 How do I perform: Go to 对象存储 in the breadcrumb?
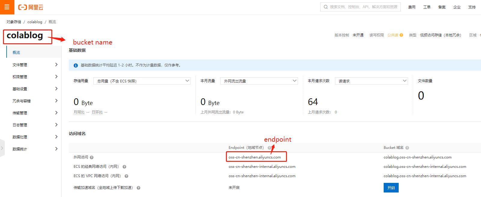click(x=14, y=22)
